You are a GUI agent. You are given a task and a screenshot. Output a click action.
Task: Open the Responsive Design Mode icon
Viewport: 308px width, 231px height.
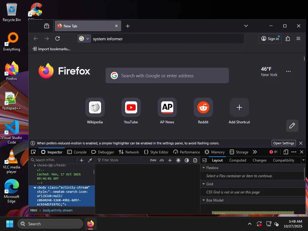286,152
